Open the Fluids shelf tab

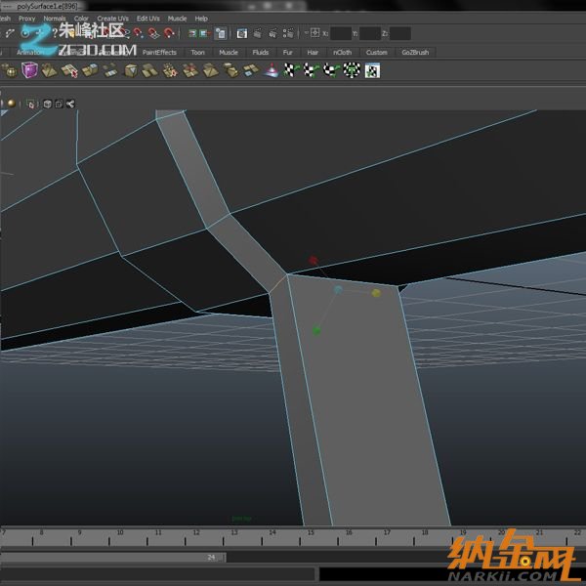[x=261, y=53]
